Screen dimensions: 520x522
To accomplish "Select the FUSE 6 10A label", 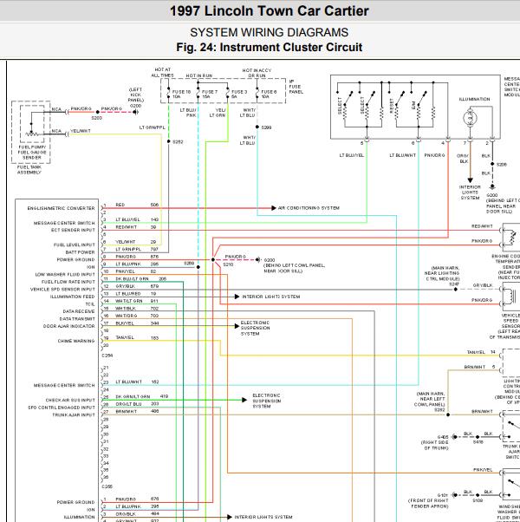I will (x=269, y=95).
